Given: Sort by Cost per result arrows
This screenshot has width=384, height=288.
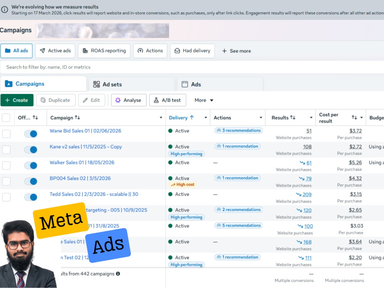Looking at the screenshot, I should [x=354, y=118].
